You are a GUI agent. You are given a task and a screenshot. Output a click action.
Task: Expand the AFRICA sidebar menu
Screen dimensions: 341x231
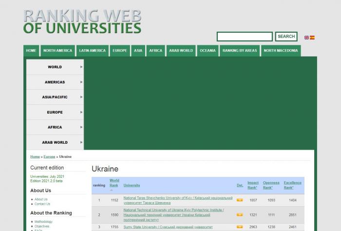[x=55, y=127]
